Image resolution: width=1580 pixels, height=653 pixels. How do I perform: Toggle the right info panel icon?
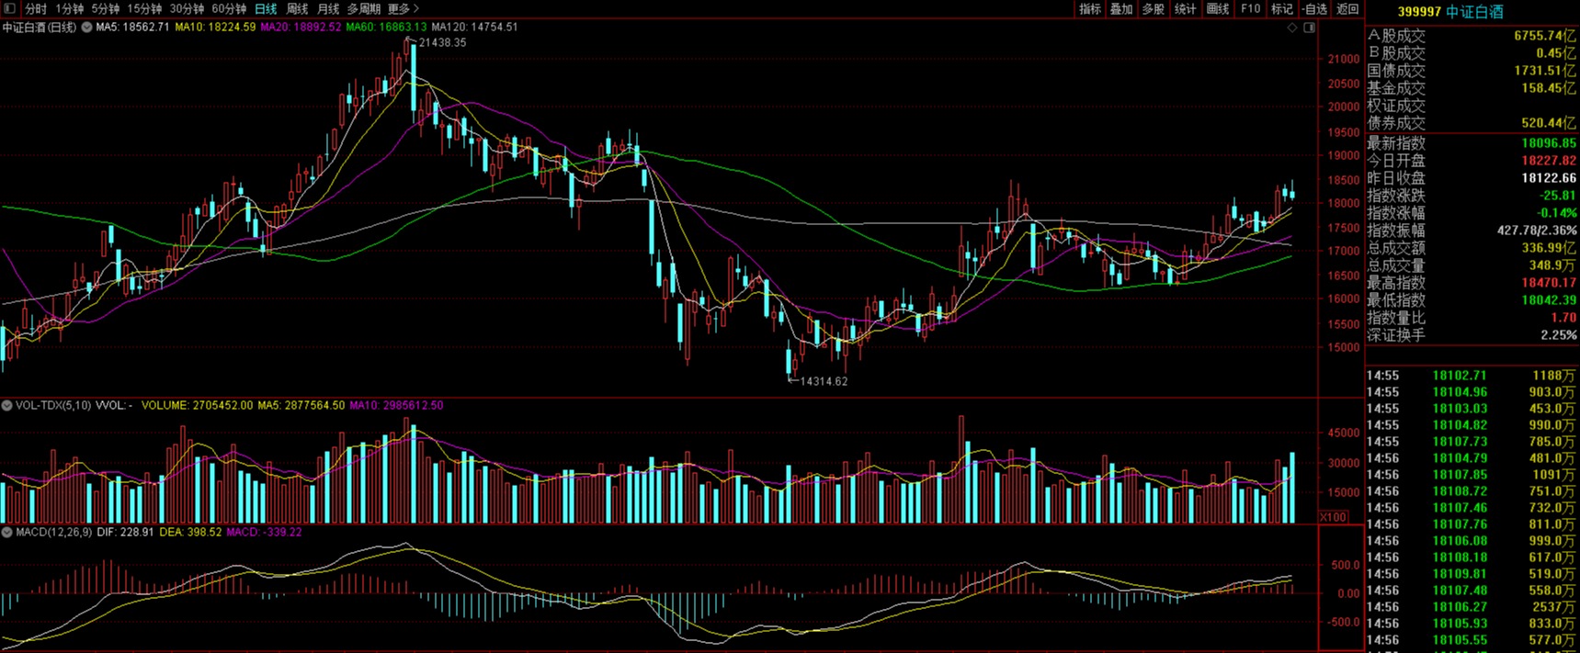click(1309, 28)
